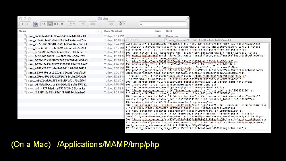The width and height of the screenshot is (286, 161).
Task: Click the document icon beside sess_2fc5 file
Action: coord(25,44)
